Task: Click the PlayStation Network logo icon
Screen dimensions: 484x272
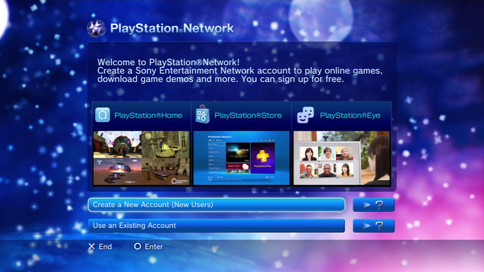Action: pos(96,28)
